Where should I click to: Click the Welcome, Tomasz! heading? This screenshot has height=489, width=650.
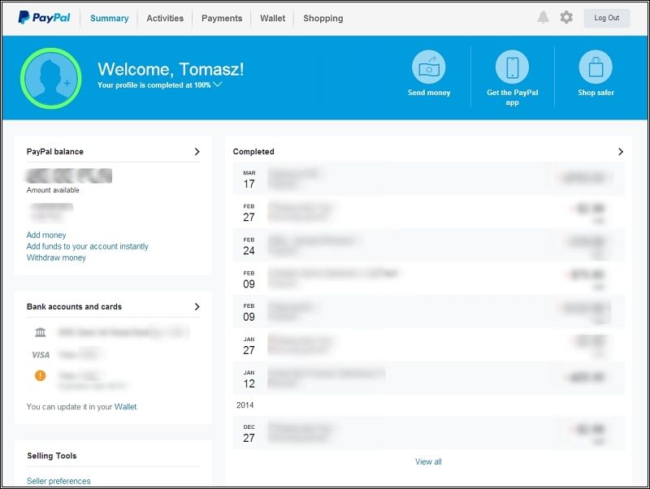171,69
